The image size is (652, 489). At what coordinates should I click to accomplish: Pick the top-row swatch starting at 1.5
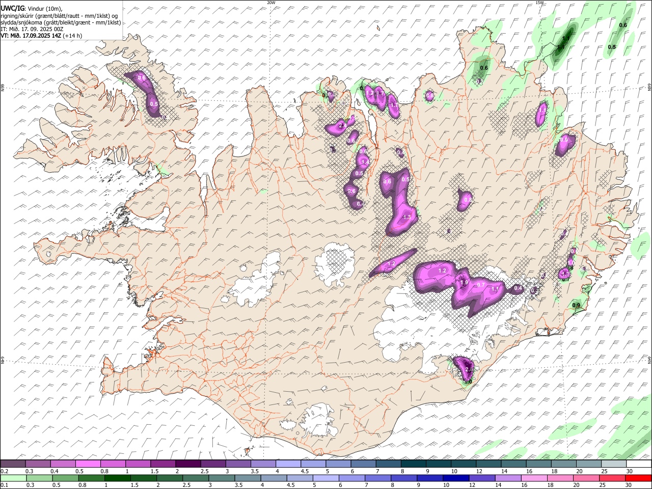point(163,464)
